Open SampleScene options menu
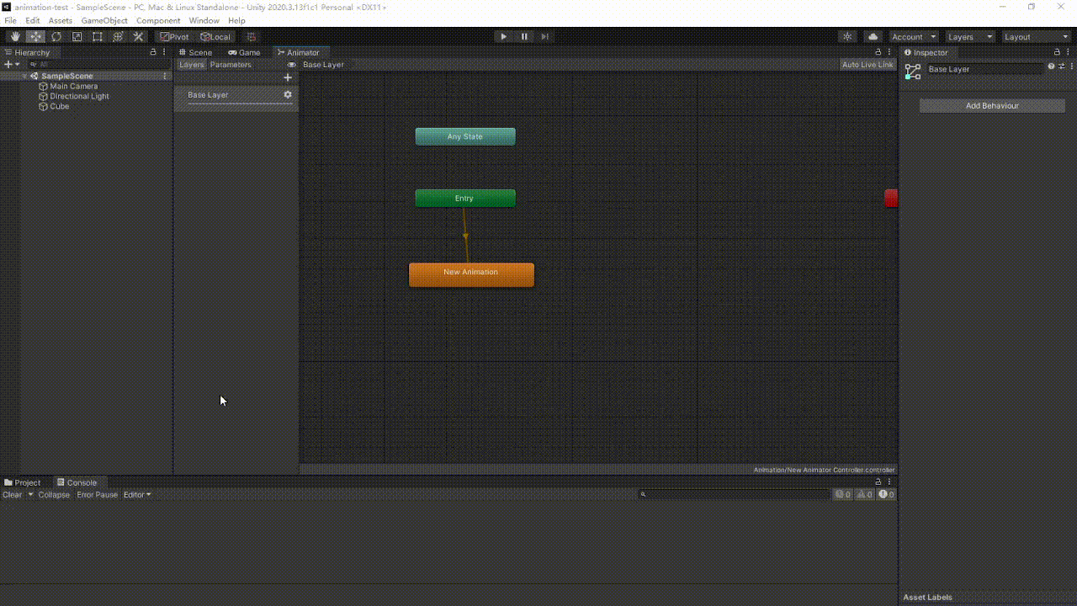 tap(165, 76)
